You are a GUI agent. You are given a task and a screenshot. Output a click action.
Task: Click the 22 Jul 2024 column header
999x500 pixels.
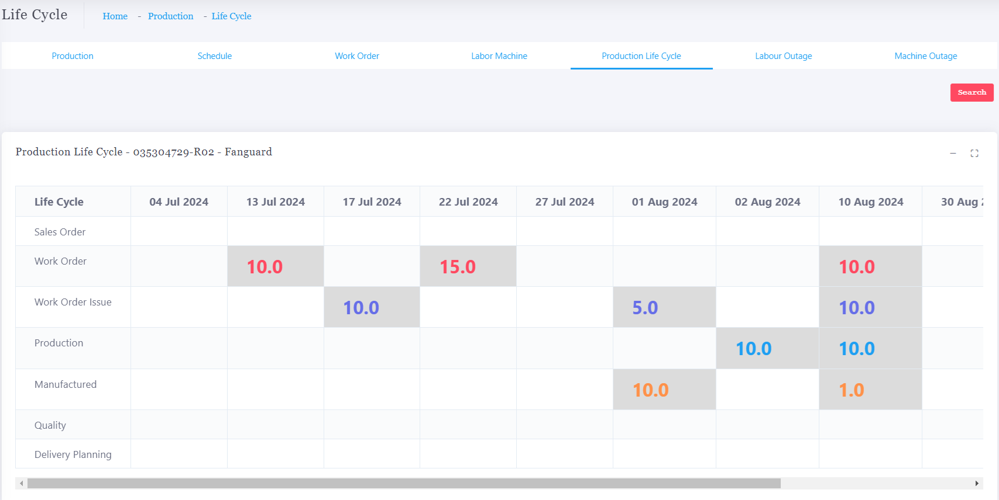[x=468, y=202]
